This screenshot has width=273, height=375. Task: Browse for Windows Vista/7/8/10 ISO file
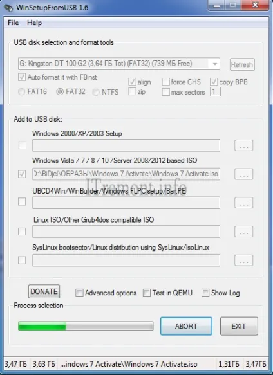click(243, 174)
